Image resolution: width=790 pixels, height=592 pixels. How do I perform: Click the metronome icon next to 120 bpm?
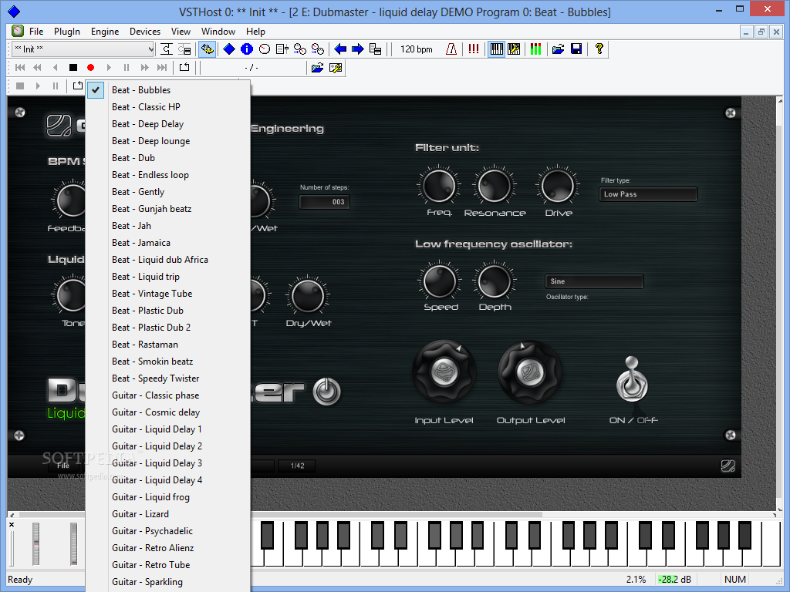pos(451,49)
